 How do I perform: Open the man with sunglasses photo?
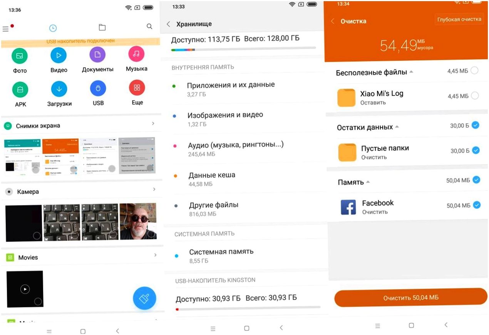[x=138, y=221]
